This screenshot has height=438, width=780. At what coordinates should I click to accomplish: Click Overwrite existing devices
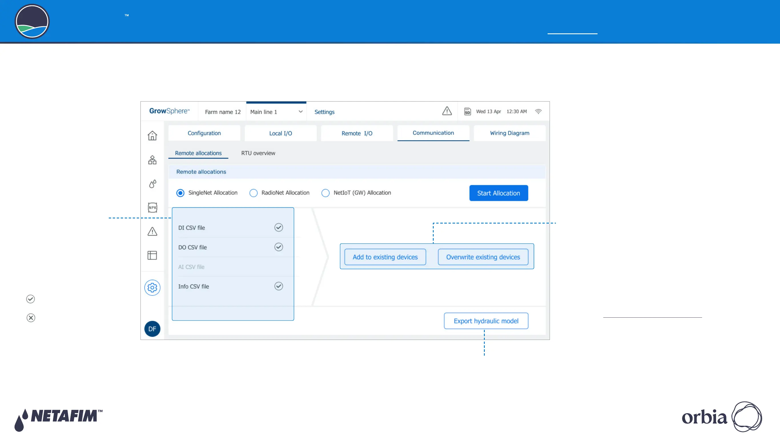[483, 257]
